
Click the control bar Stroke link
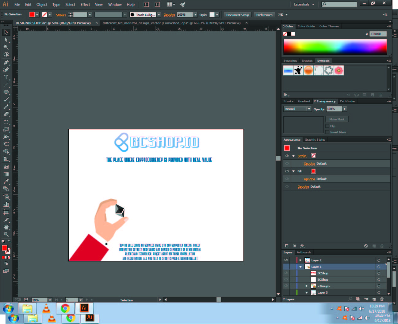[x=61, y=15]
